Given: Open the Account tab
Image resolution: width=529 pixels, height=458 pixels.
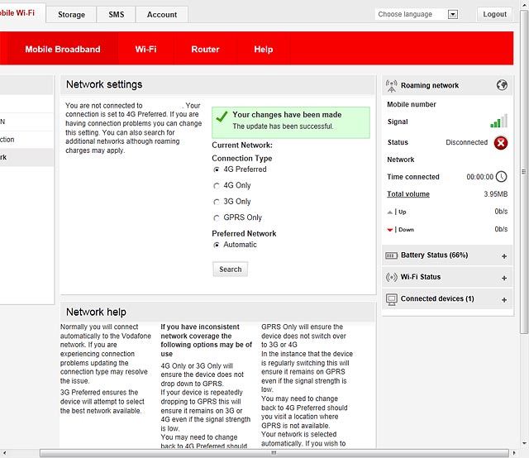Looking at the screenshot, I should [162, 15].
